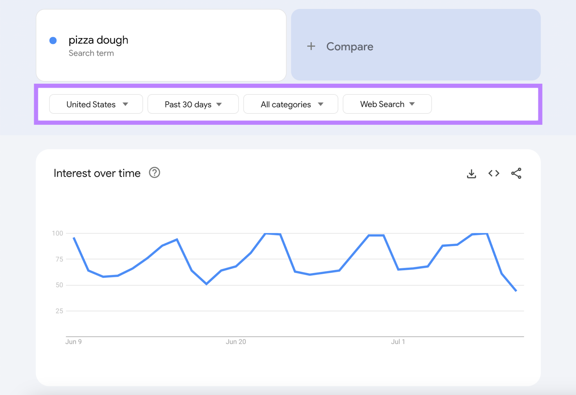Click the Jun 9 axis label
The height and width of the screenshot is (395, 576).
click(x=73, y=342)
